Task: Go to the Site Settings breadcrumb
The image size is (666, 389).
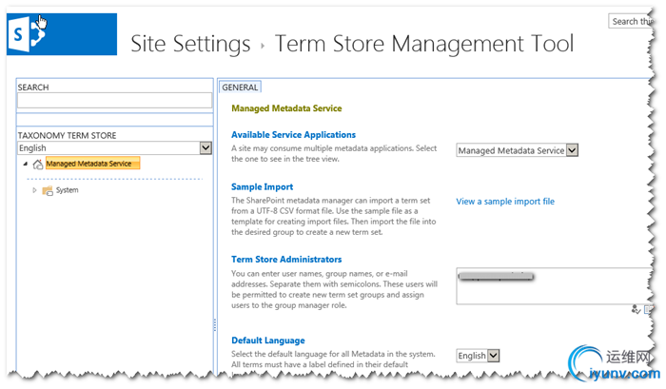Action: click(x=190, y=44)
